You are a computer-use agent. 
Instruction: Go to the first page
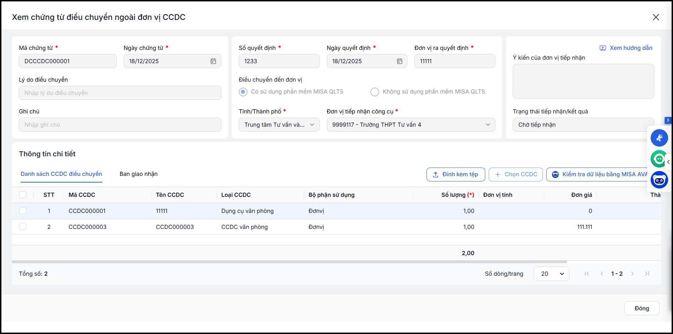[587, 274]
